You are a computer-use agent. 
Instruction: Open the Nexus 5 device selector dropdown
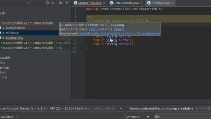point(121,108)
